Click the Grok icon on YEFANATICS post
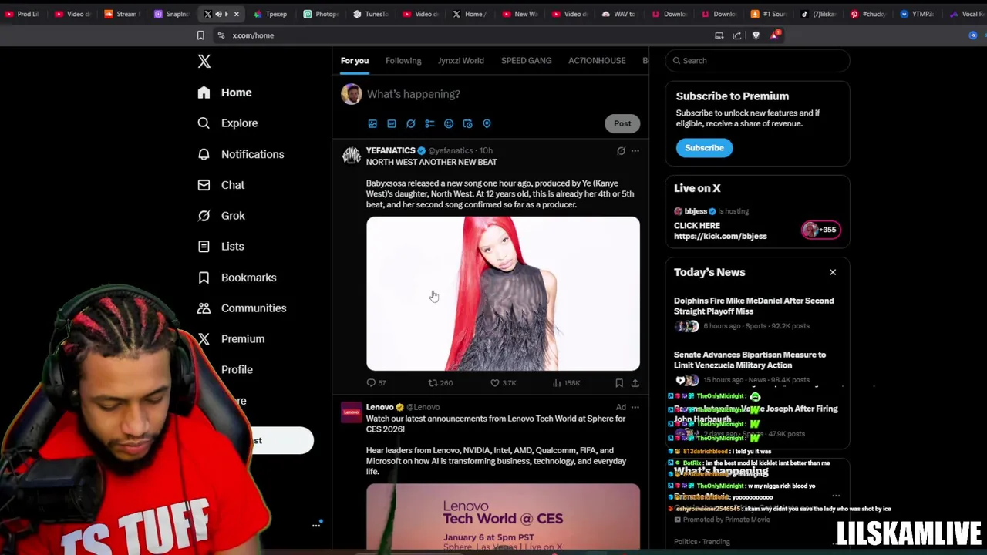 point(621,151)
